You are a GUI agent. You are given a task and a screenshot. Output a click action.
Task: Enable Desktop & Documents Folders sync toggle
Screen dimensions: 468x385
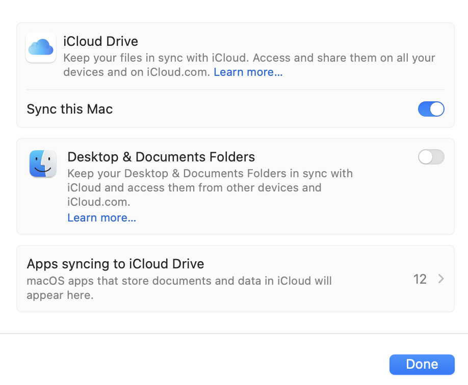431,157
